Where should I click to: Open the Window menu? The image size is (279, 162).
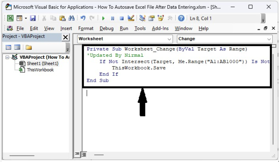coord(183,28)
